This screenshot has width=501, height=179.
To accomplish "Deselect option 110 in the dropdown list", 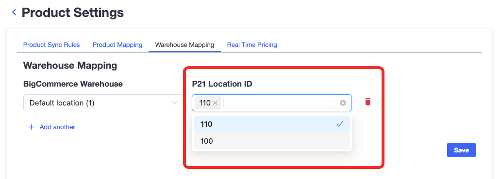I will click(x=272, y=124).
